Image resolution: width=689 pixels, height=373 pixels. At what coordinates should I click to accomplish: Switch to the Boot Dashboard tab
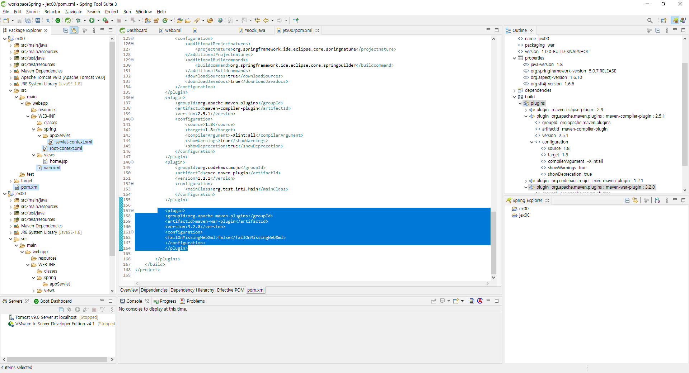coord(53,301)
